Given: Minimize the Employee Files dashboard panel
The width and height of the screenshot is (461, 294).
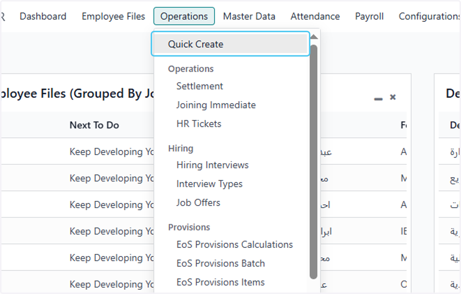Looking at the screenshot, I should [378, 99].
